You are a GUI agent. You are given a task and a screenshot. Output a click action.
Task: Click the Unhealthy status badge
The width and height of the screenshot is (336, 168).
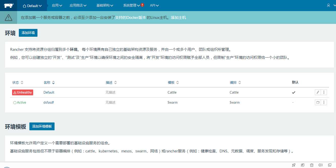pyautogui.click(x=23, y=92)
